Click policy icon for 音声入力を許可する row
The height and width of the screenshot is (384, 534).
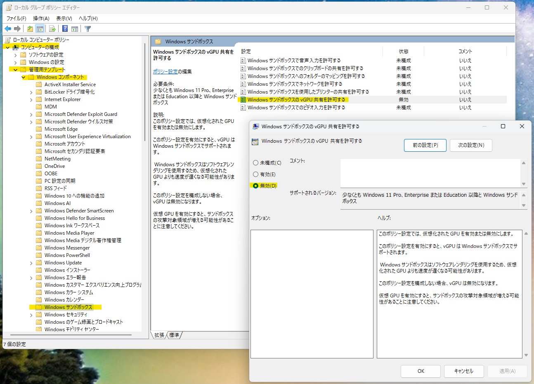[243, 60]
